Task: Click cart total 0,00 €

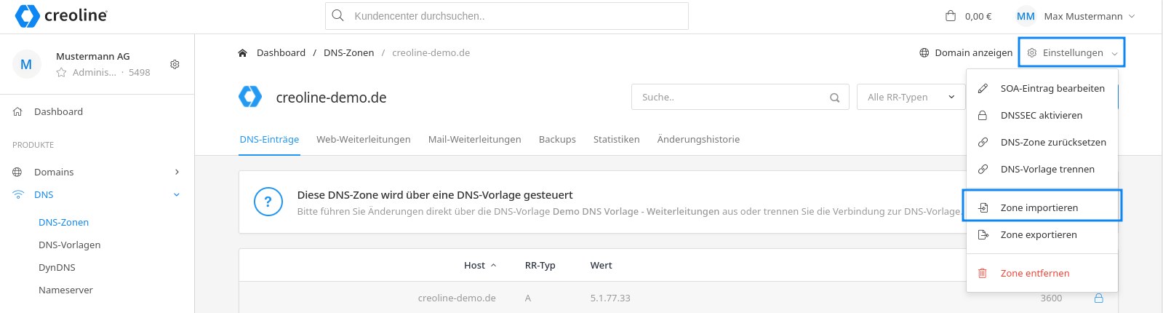Action: [978, 16]
